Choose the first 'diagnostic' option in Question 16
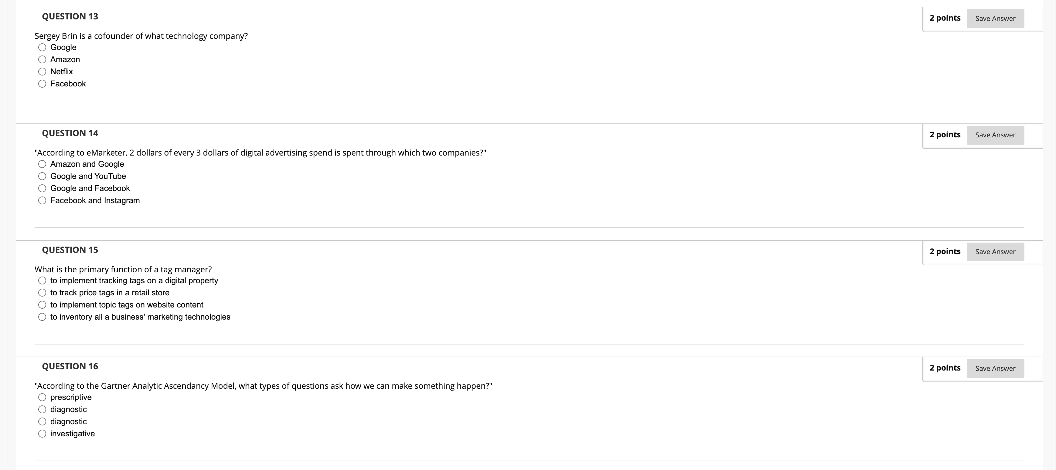 [42, 409]
